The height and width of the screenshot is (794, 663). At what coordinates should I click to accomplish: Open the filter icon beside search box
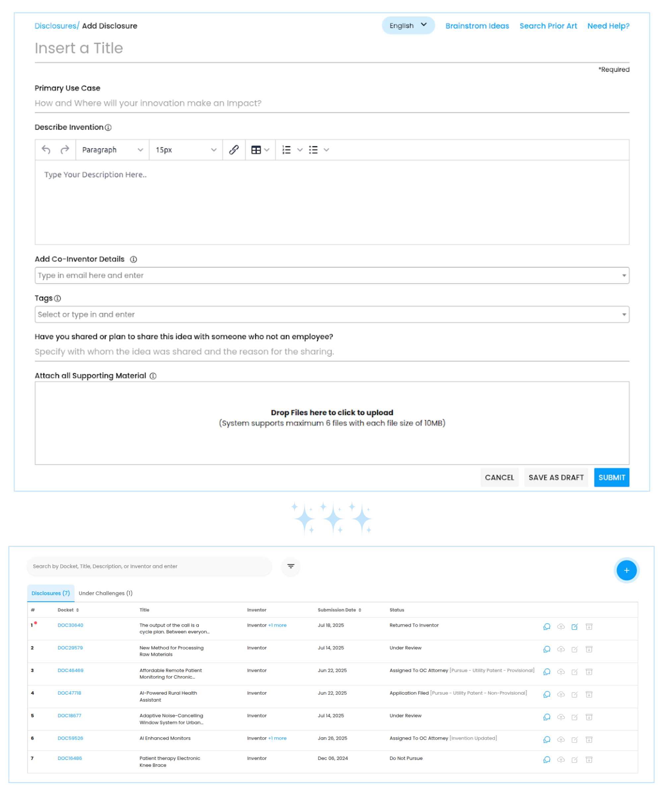pyautogui.click(x=290, y=566)
